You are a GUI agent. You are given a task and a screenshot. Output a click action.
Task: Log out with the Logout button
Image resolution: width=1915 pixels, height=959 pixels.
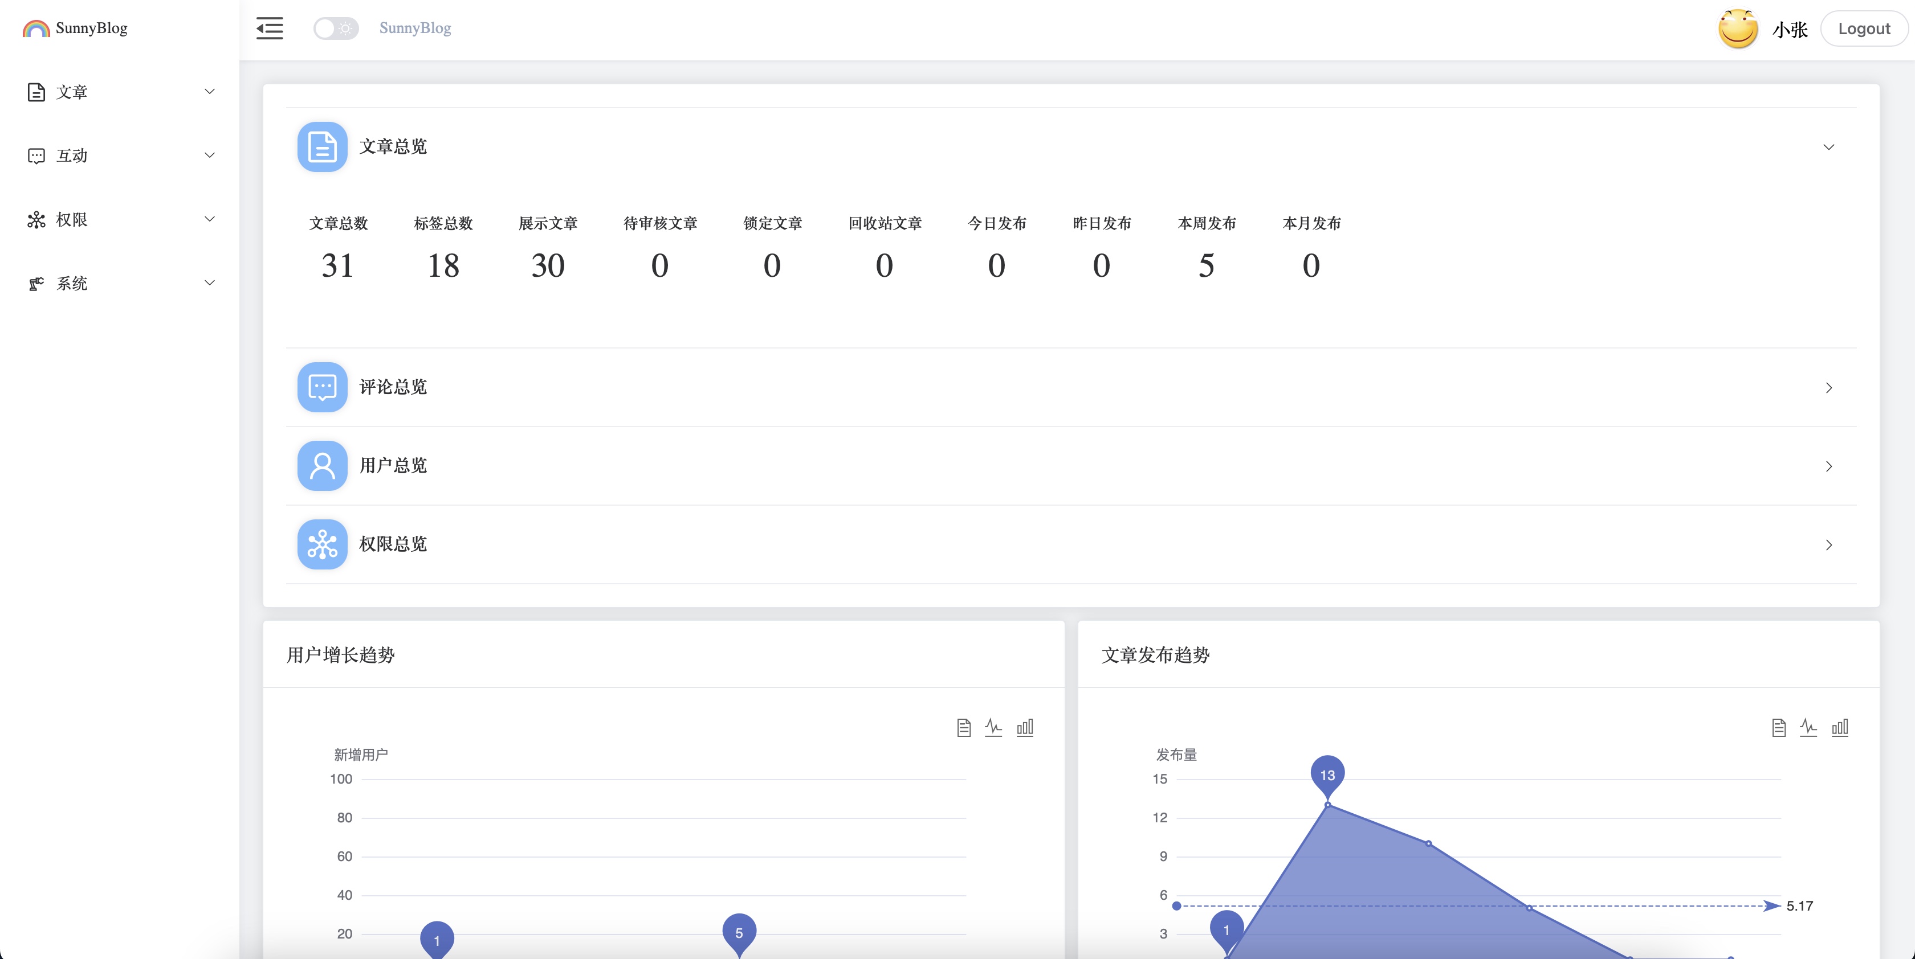(x=1864, y=29)
